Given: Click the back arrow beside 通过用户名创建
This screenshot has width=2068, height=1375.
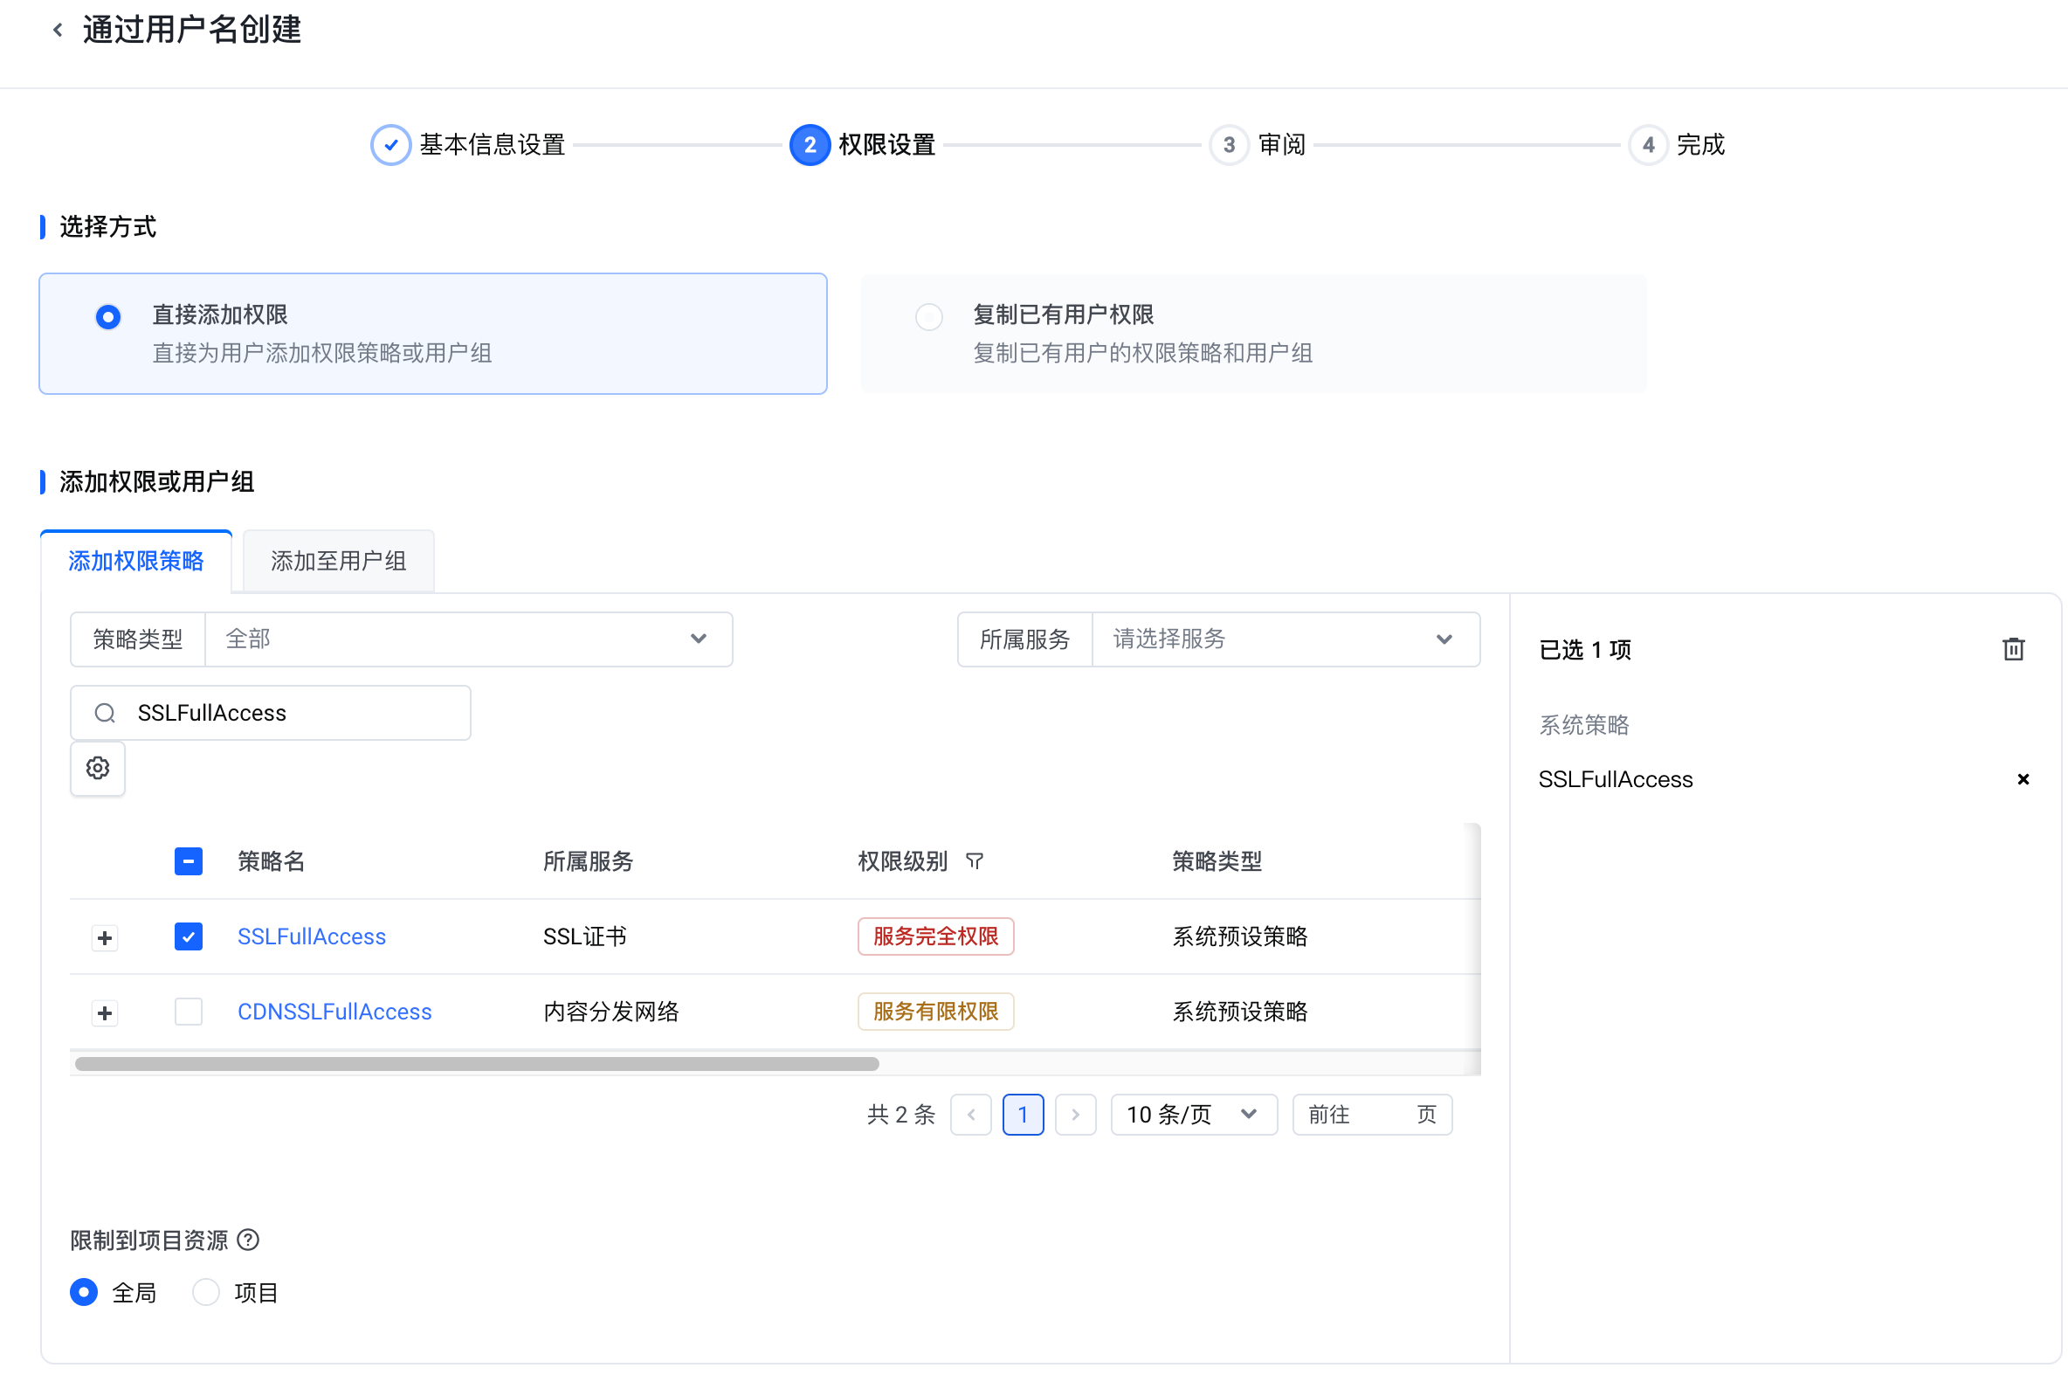Looking at the screenshot, I should [58, 30].
